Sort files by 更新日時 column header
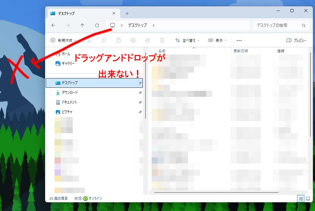315x211 pixels. click(x=241, y=51)
